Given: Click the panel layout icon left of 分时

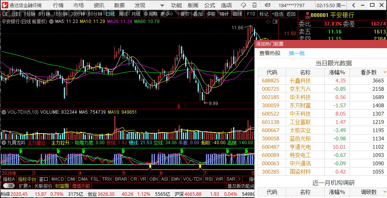Looking at the screenshot, I should pos(5,14).
